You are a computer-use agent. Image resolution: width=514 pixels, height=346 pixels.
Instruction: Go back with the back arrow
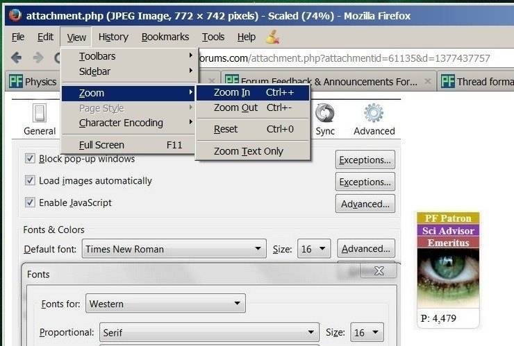coord(17,58)
